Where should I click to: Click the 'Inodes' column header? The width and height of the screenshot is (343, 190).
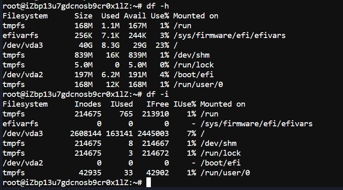point(88,104)
